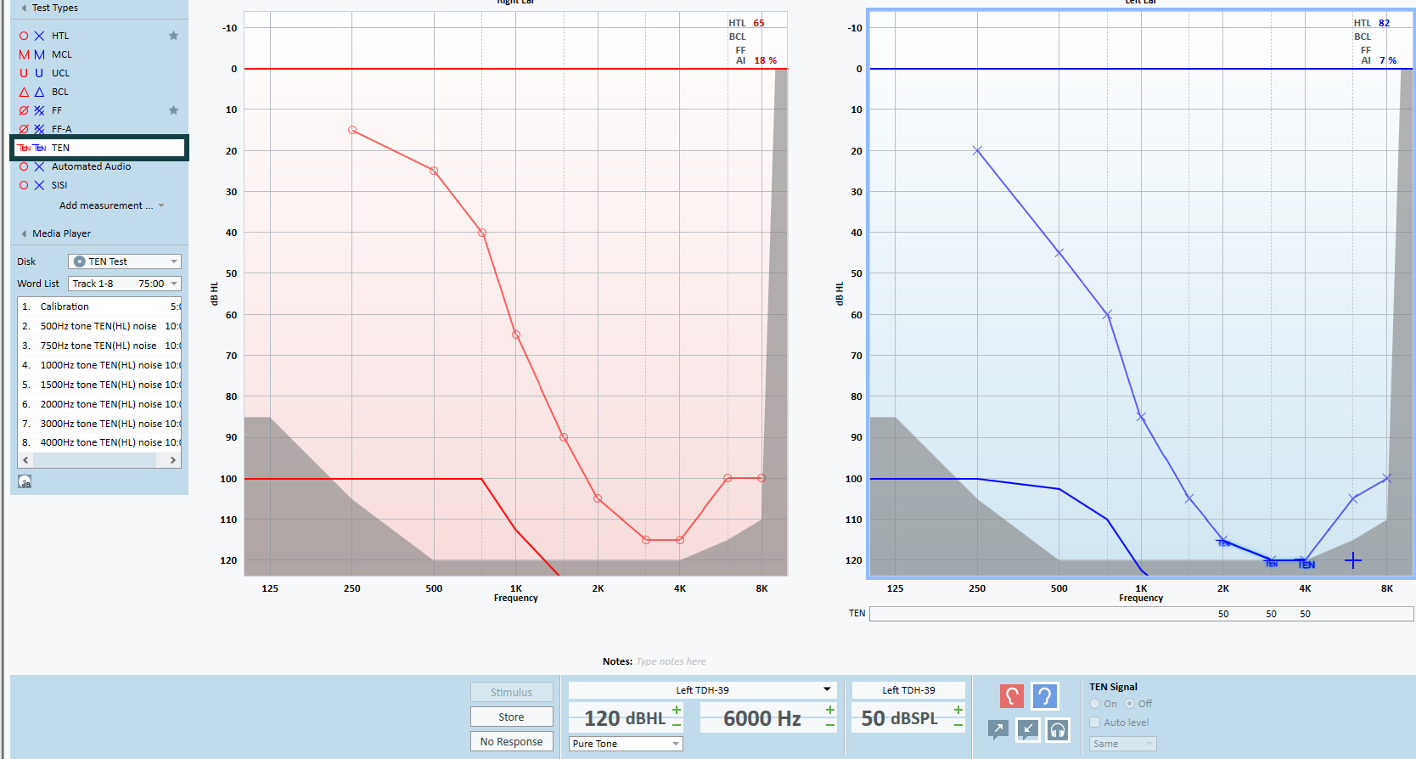Viewport: 1416px width, 759px height.
Task: Select the 4000Hz tone TEN(HL) noise track
Action: pyautogui.click(x=99, y=442)
